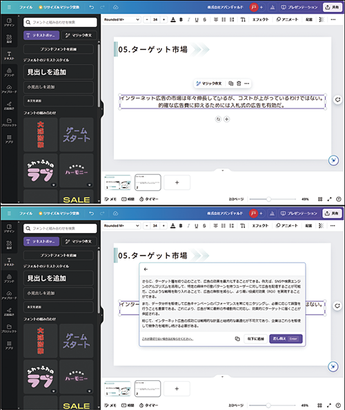The width and height of the screenshot is (345, 410).
Task: Open プロジェクト sidebar icon in upper window
Action: (9, 122)
